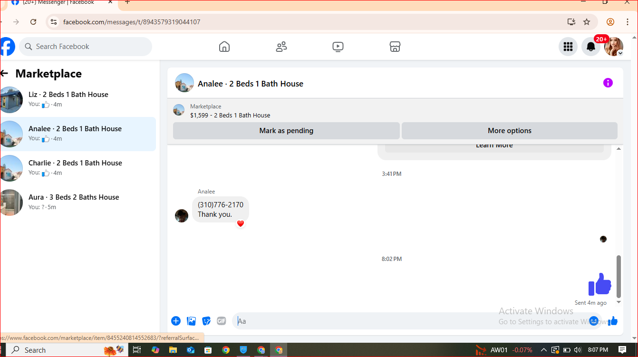
Task: Bookmark this page with star icon
Action: [587, 22]
